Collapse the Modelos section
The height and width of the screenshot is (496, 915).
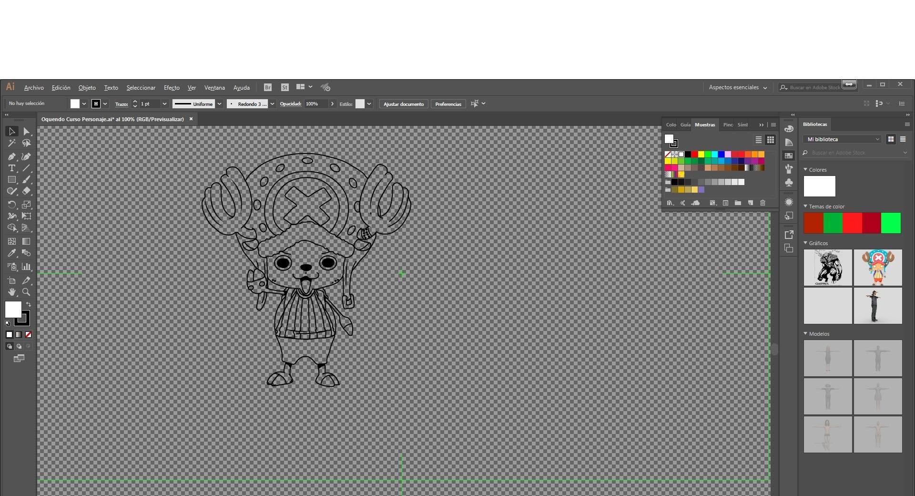pos(805,334)
